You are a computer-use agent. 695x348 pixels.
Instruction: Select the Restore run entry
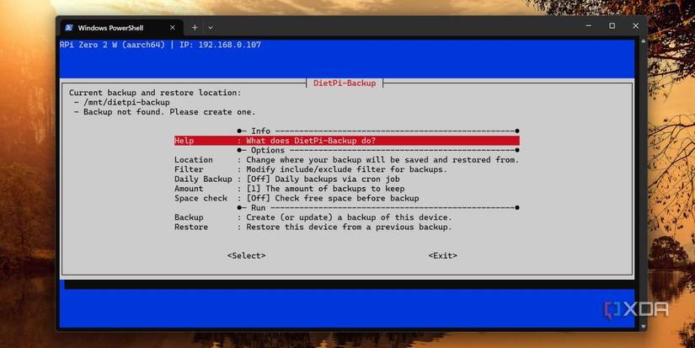(313, 227)
